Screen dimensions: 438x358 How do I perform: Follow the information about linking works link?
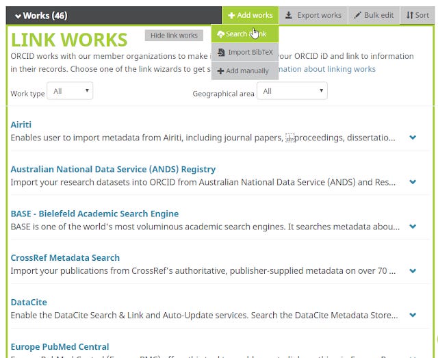tap(327, 69)
